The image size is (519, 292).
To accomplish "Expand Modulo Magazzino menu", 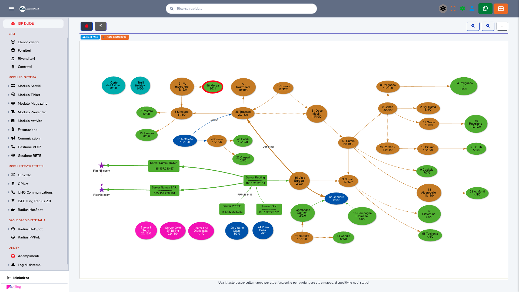I will click(32, 103).
